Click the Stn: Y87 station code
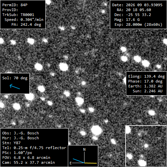Screen dimensions: 167x167 click(x=11, y=143)
